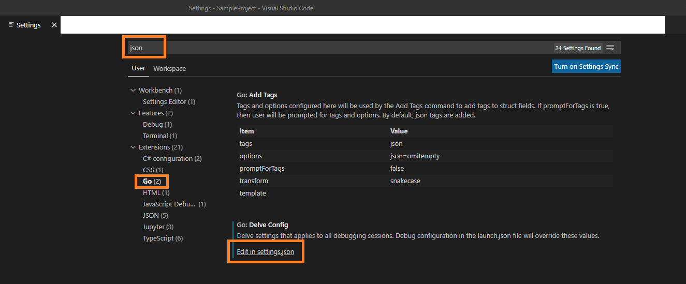Image resolution: width=686 pixels, height=284 pixels.
Task: Click the tags row in Add Tags table
Action: point(425,144)
